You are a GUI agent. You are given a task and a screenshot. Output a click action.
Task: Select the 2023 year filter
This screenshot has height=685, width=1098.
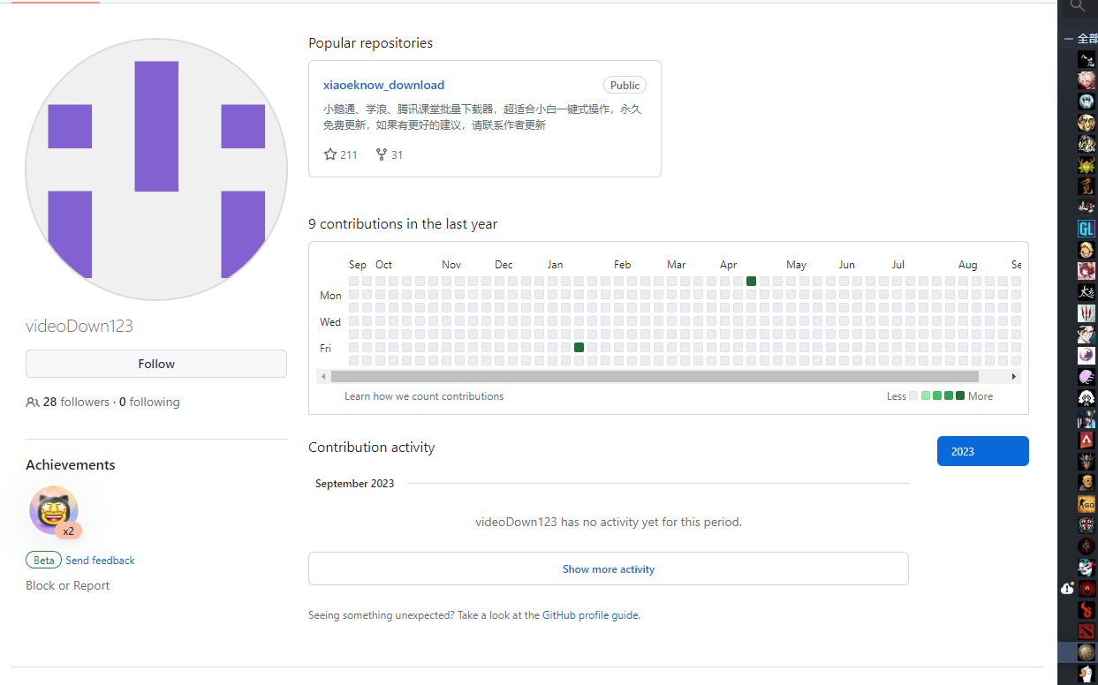[982, 451]
